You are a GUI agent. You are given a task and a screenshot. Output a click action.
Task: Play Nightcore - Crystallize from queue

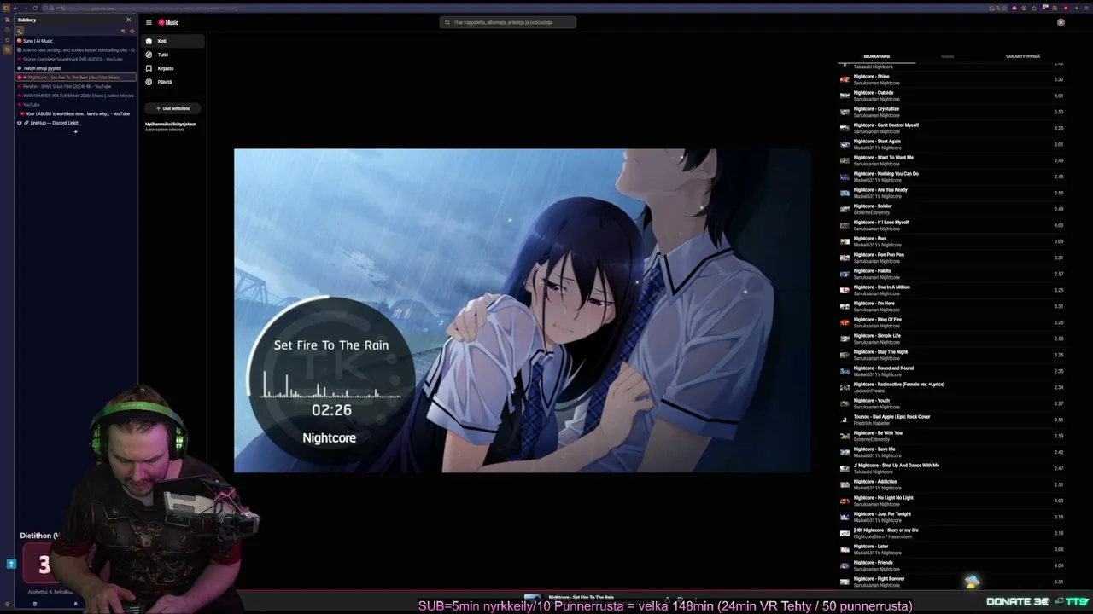click(x=952, y=112)
